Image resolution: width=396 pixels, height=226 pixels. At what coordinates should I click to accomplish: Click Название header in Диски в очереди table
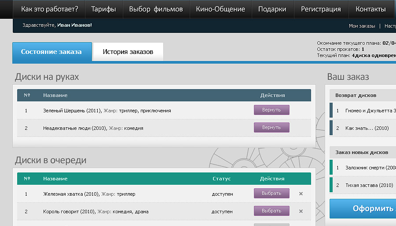[55, 179]
